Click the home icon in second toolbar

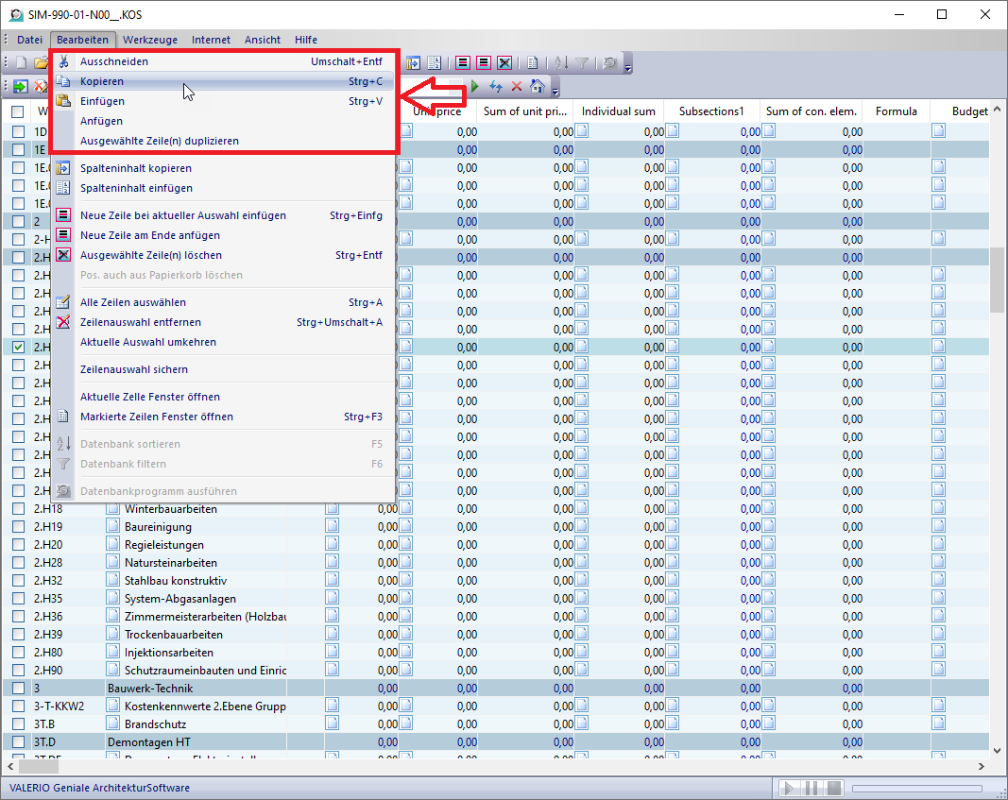[538, 86]
